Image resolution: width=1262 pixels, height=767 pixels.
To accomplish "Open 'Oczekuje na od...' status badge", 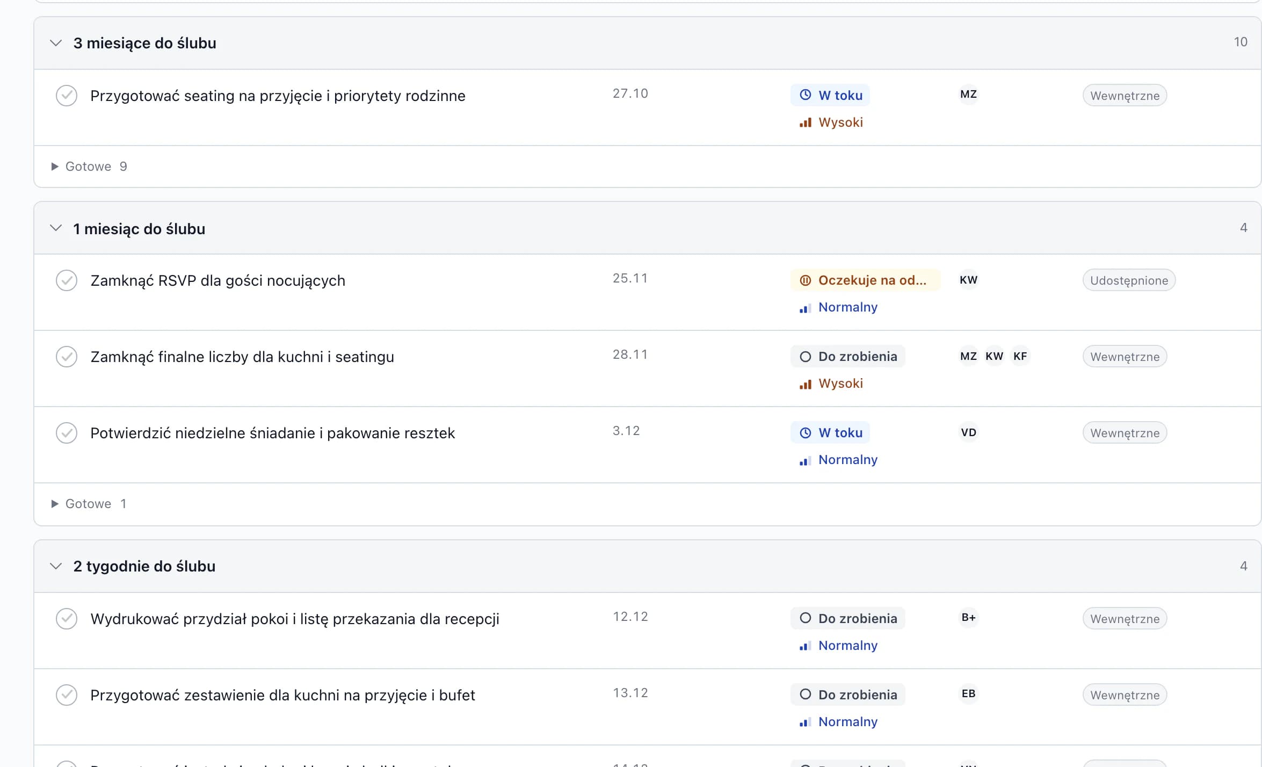I will [x=865, y=280].
